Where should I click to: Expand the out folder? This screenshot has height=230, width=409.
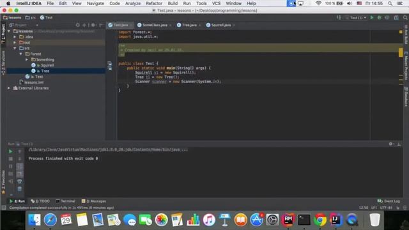tap(15, 42)
